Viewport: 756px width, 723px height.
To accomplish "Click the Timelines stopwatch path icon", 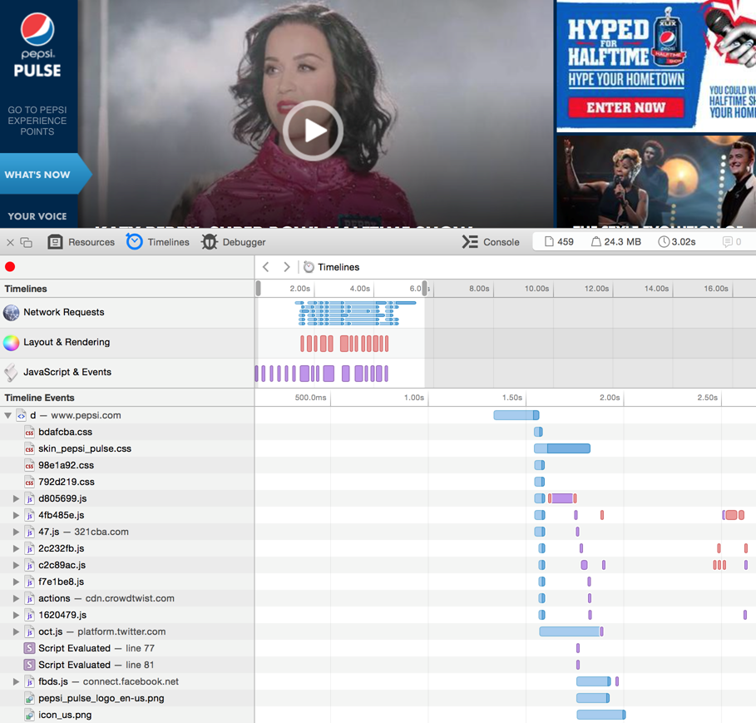I will (x=309, y=267).
